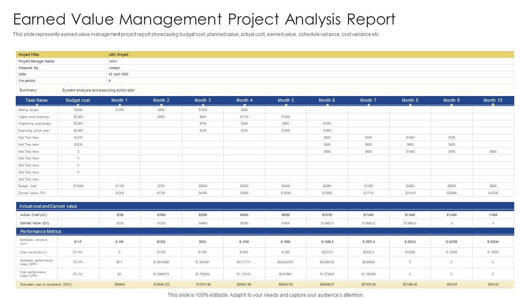Select the cost variance cell '$2212.5'

coord(327,252)
